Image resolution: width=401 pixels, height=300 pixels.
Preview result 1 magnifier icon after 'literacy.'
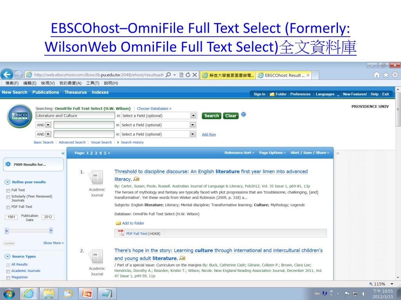tap(136, 179)
